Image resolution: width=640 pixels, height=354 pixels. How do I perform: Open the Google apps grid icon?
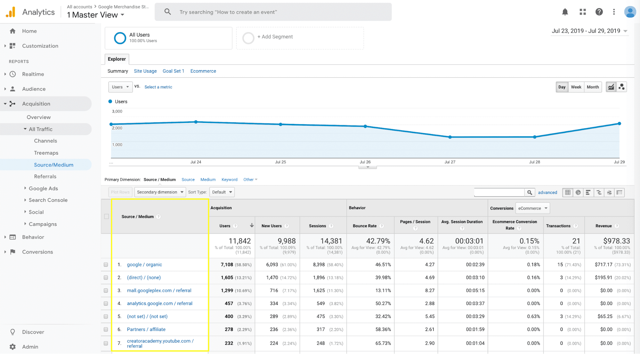[x=583, y=12]
